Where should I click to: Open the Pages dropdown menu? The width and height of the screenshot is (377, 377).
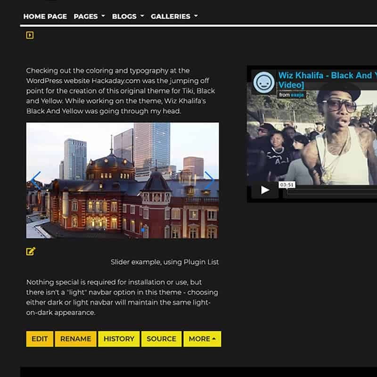tap(89, 16)
